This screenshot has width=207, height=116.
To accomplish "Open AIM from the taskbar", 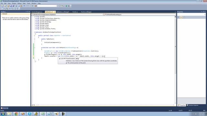I will click(36, 114).
